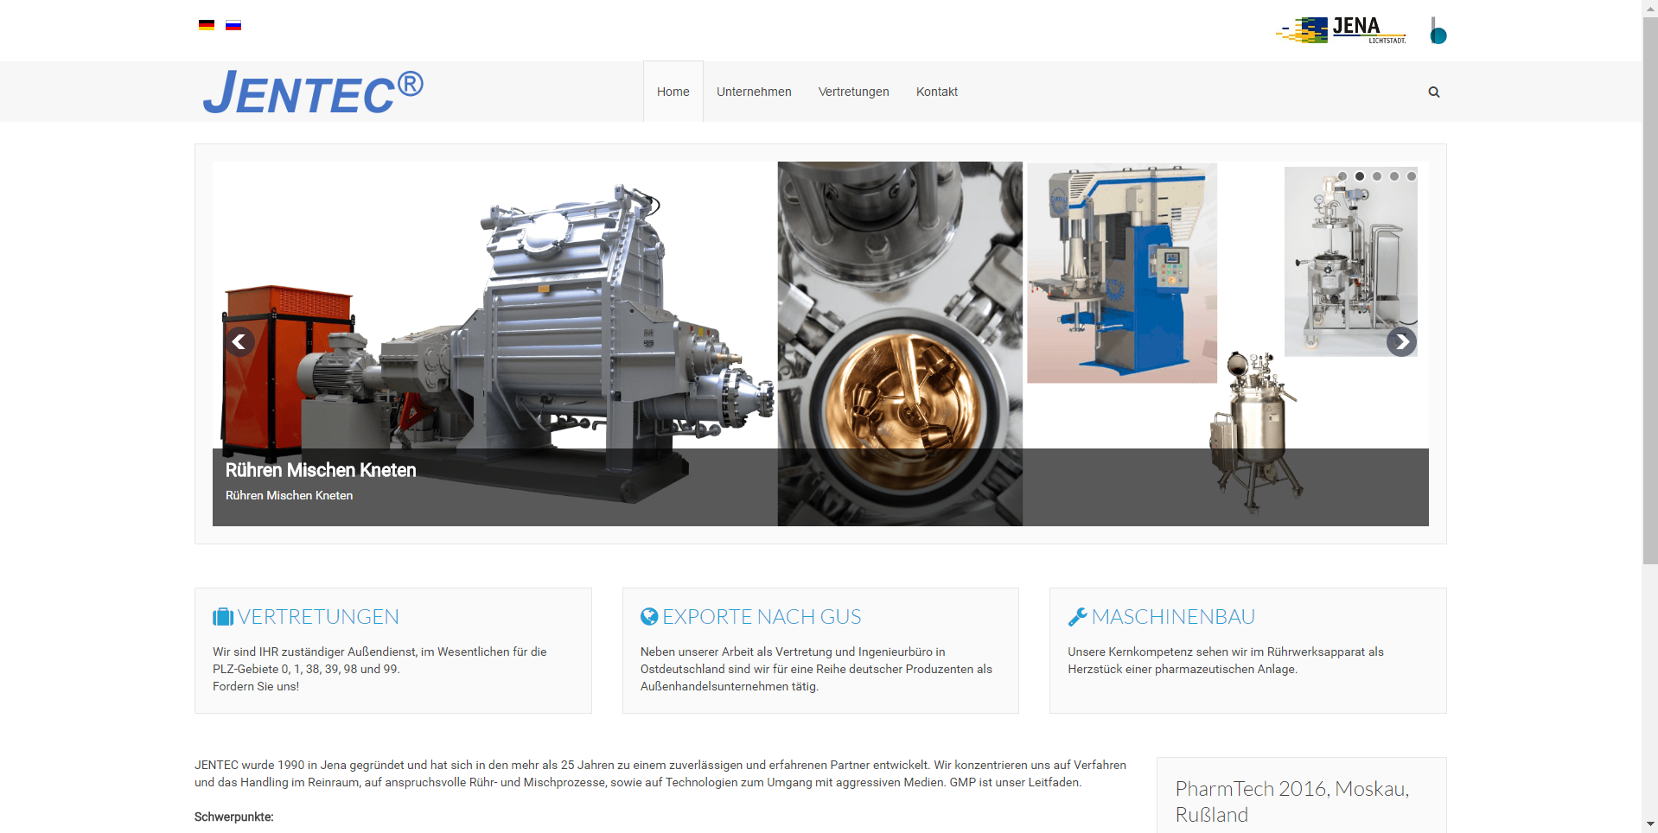This screenshot has width=1658, height=833.
Task: Click the stainless steel vessel on legs image
Action: pyautogui.click(x=1256, y=432)
